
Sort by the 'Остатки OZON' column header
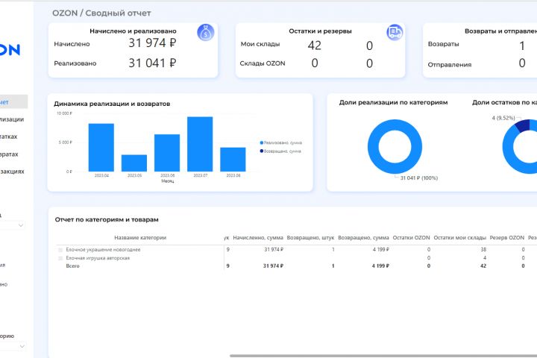[x=411, y=237]
